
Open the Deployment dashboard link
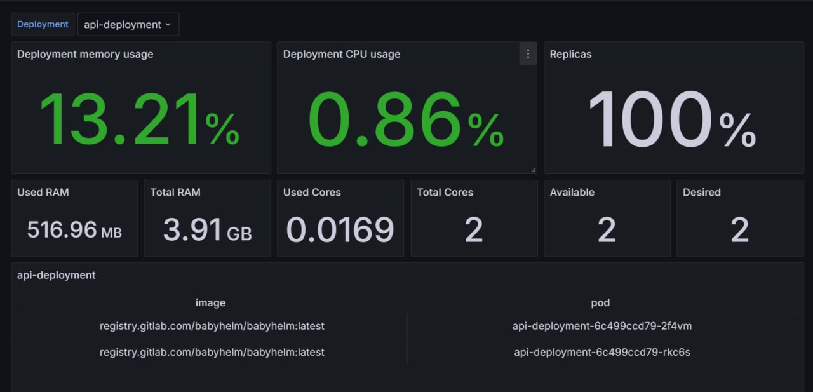42,24
